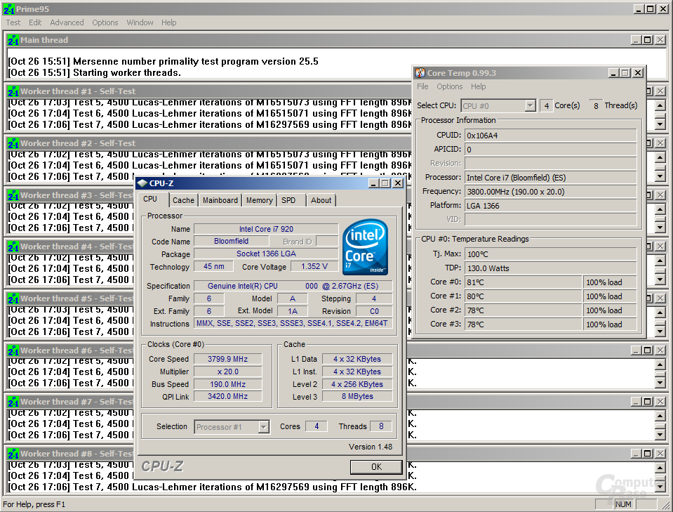
Task: Click scroll up arrow in Worker thread #3
Action: click(660, 209)
